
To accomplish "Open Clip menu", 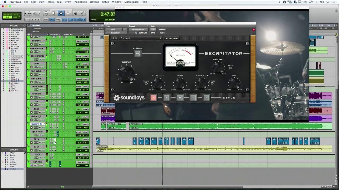I will click(x=59, y=2).
